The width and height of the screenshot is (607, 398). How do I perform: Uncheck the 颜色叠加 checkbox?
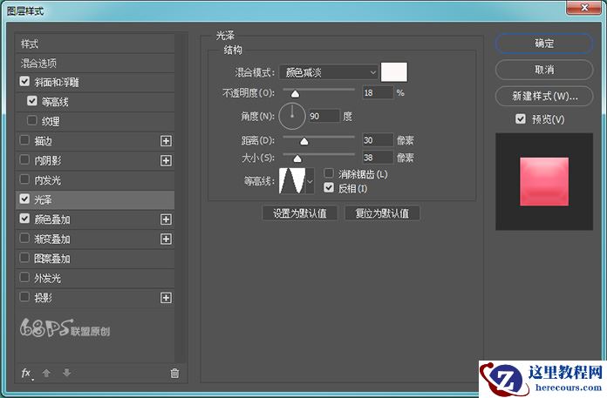(24, 219)
